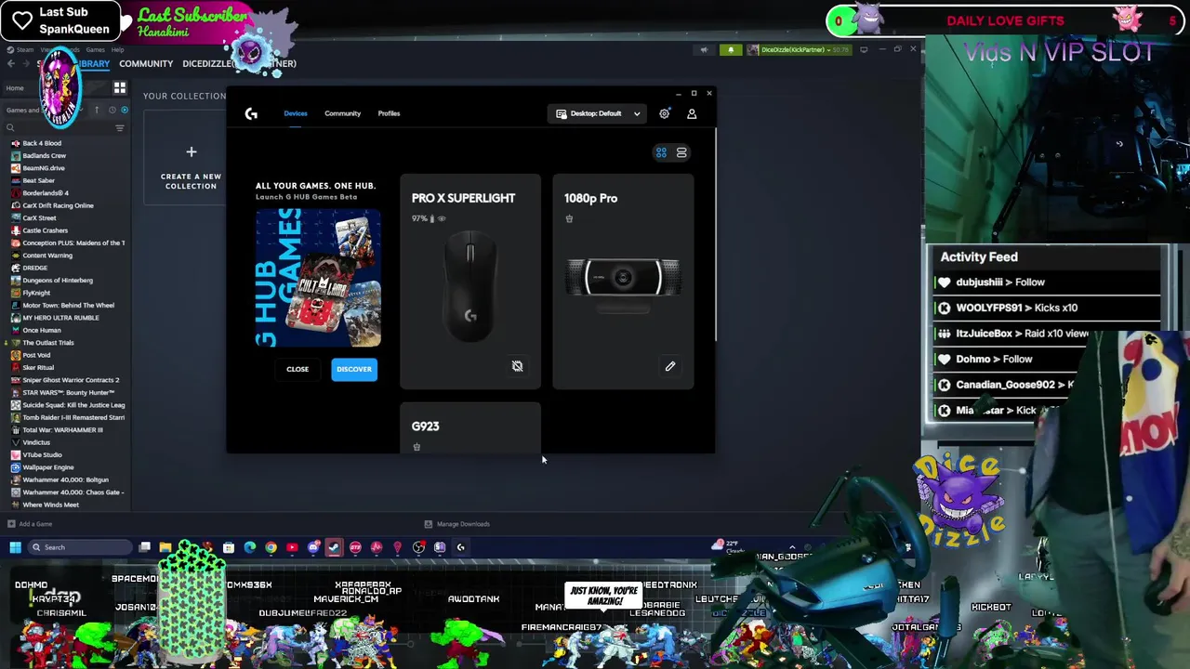The width and height of the screenshot is (1190, 669).
Task: Click the G HUB Games promo image
Action: click(318, 278)
